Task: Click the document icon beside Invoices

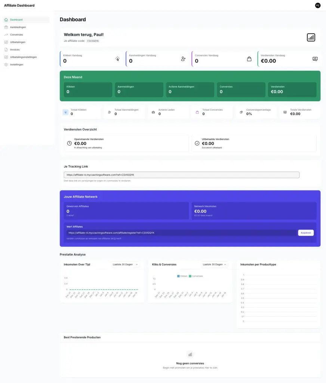Action: pos(6,50)
